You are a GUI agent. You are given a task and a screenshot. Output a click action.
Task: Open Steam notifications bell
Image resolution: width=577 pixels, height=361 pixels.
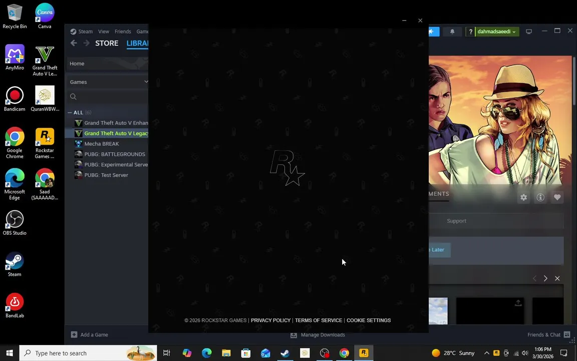[452, 32]
